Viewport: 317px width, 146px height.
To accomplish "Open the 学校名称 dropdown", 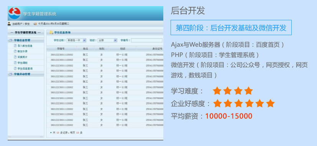I will tap(76, 41).
